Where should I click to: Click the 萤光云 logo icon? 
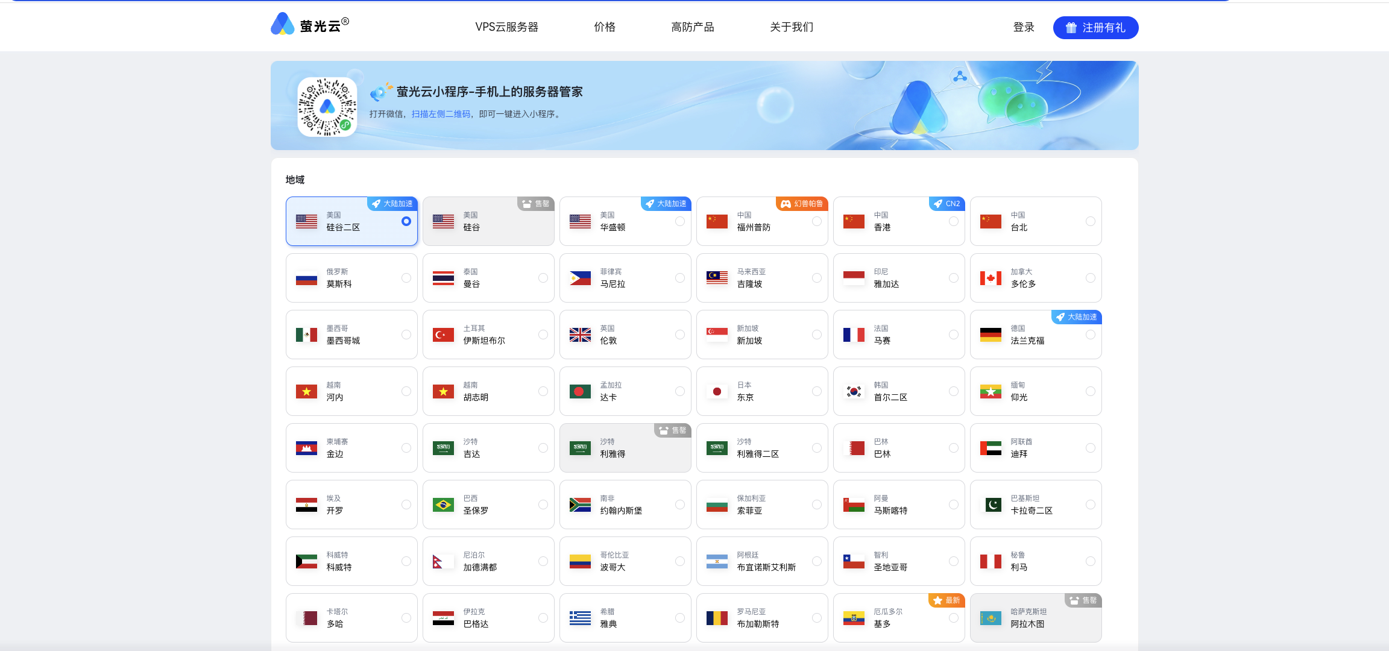282,24
